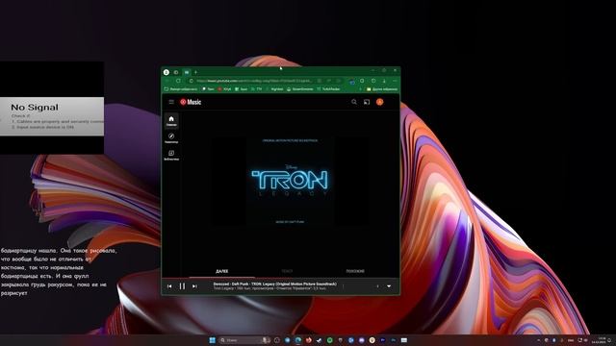Open Library in the sidebar
This screenshot has width=616, height=346.
pos(171,155)
